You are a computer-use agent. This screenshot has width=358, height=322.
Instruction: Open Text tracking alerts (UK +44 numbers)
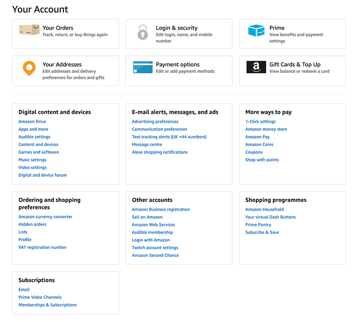tap(169, 137)
